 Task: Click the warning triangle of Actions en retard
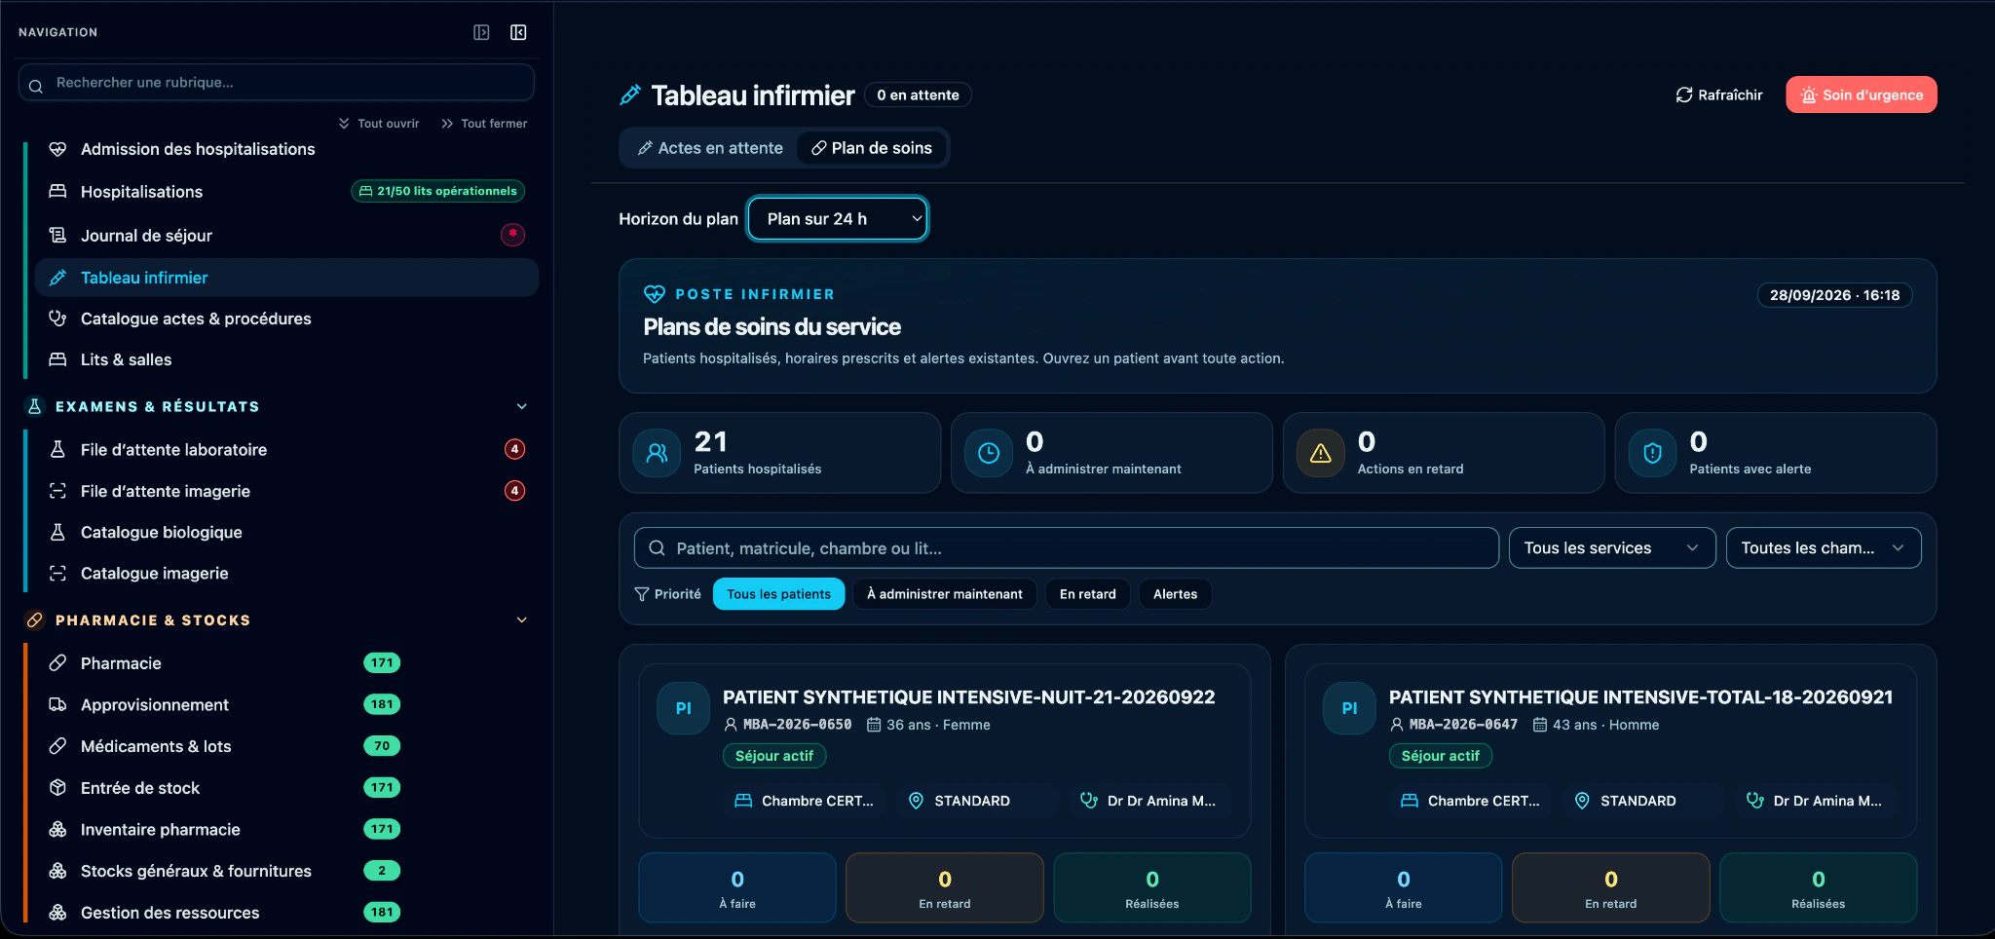(1321, 453)
